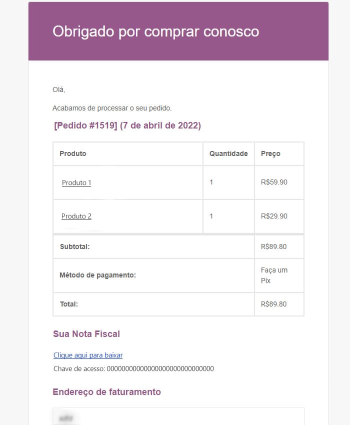Click the Chave de acesso number
The height and width of the screenshot is (425, 350).
(160, 368)
